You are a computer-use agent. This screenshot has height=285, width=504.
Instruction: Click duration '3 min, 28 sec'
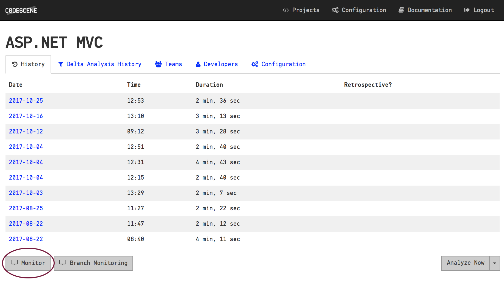[x=218, y=132]
